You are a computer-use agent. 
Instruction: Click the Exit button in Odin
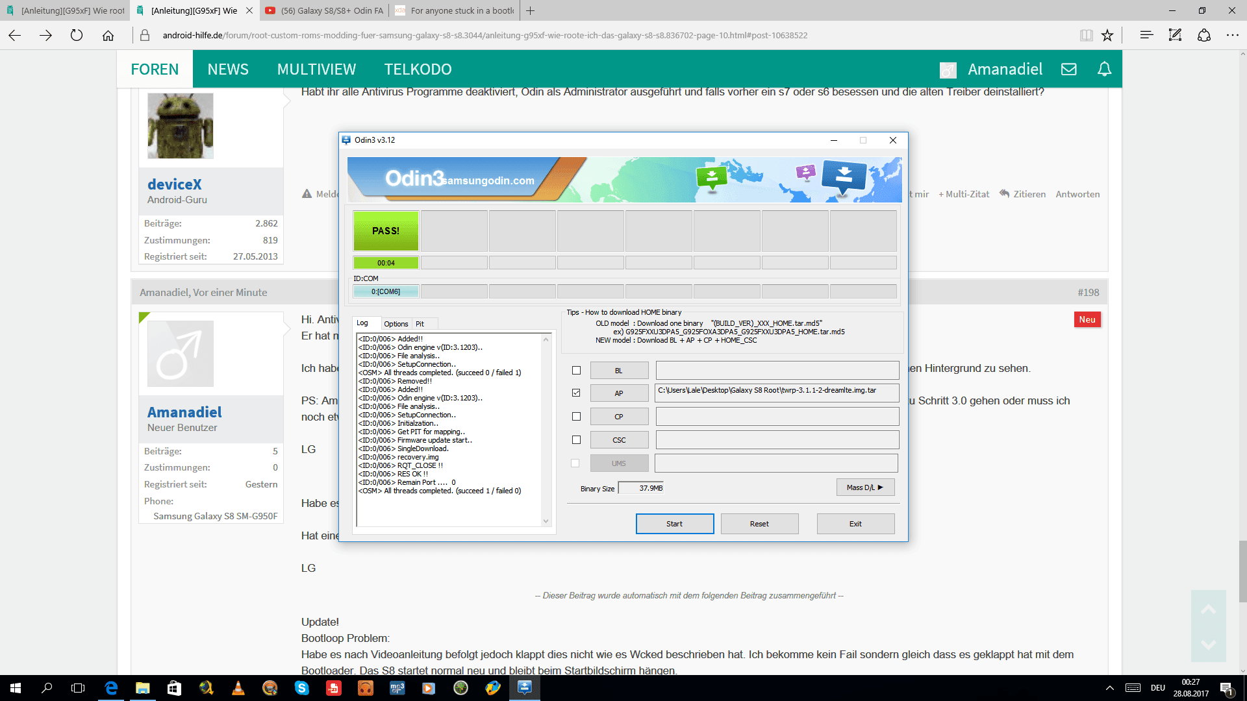855,524
